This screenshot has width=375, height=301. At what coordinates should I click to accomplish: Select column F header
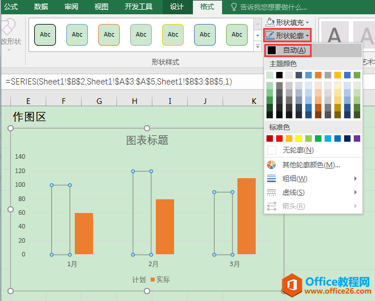click(63, 101)
